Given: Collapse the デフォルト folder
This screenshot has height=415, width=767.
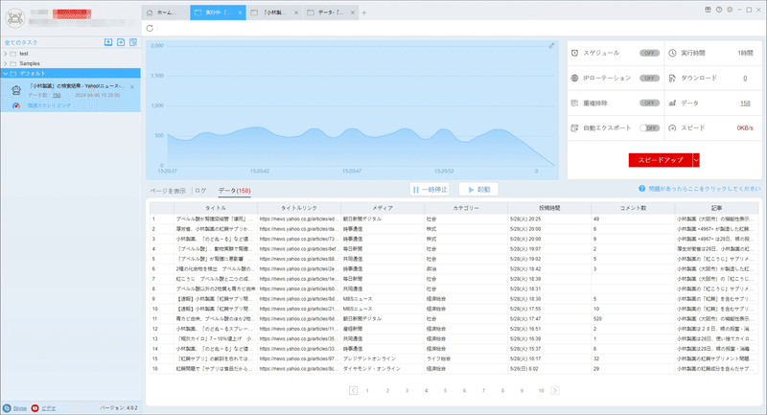Looking at the screenshot, I should 6,74.
